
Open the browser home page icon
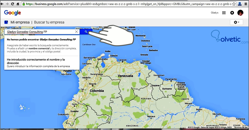pos(18,4)
